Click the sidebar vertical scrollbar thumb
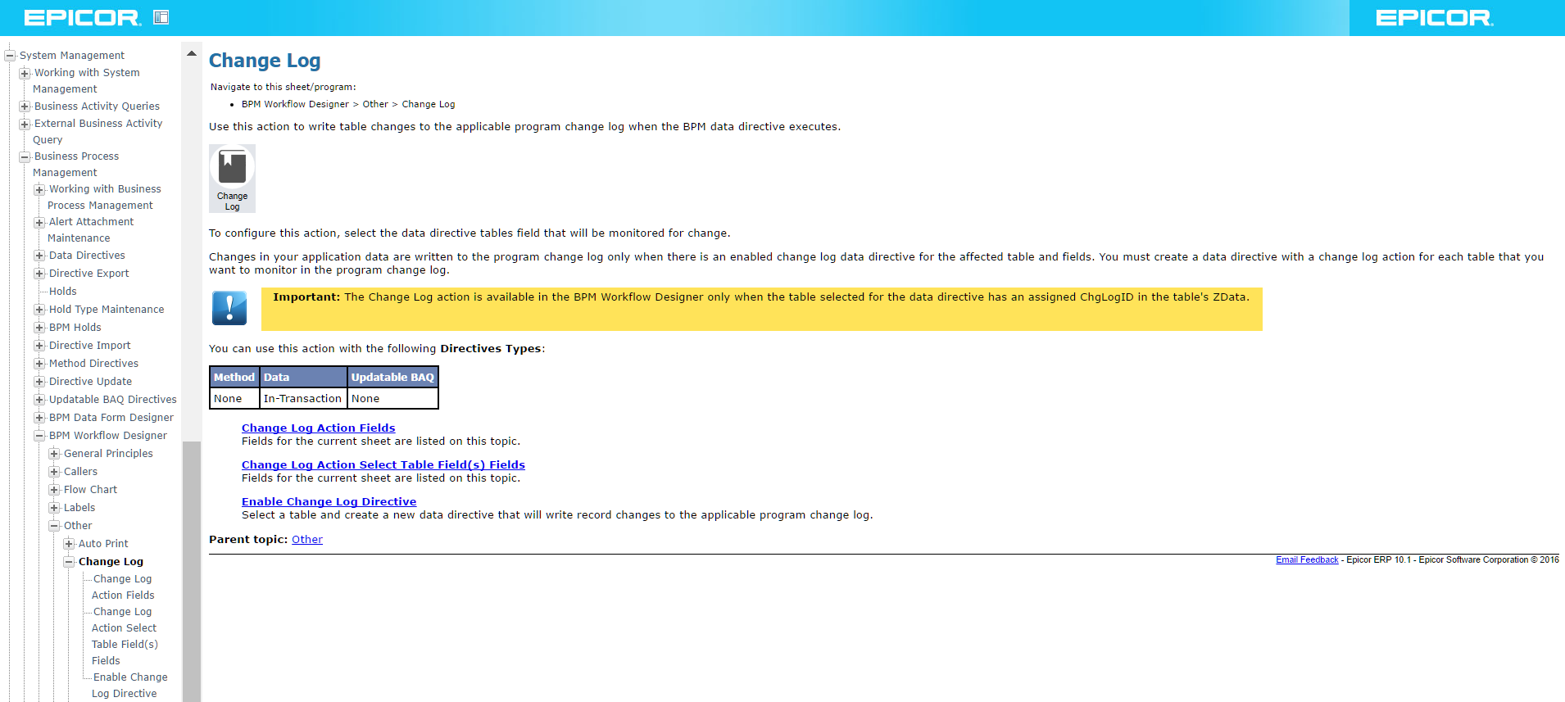The height and width of the screenshot is (702, 1565). (x=192, y=572)
